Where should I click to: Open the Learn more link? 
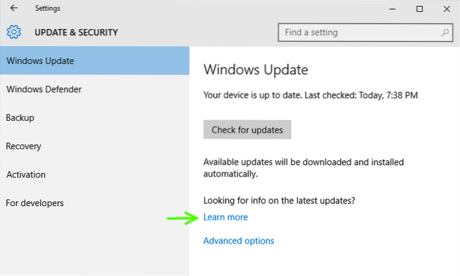point(226,217)
